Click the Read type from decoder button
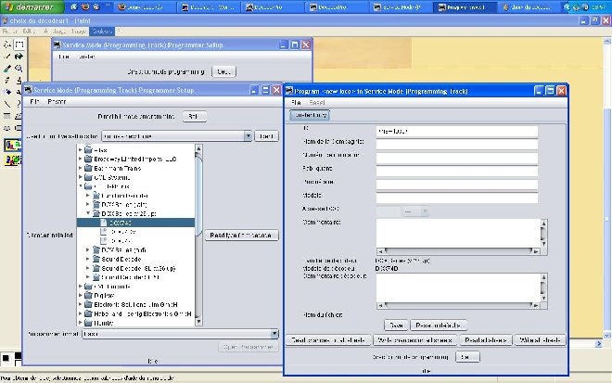The height and width of the screenshot is (383, 612). click(241, 236)
